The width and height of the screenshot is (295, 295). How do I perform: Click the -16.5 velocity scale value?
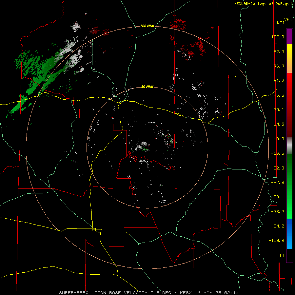coord(278,153)
